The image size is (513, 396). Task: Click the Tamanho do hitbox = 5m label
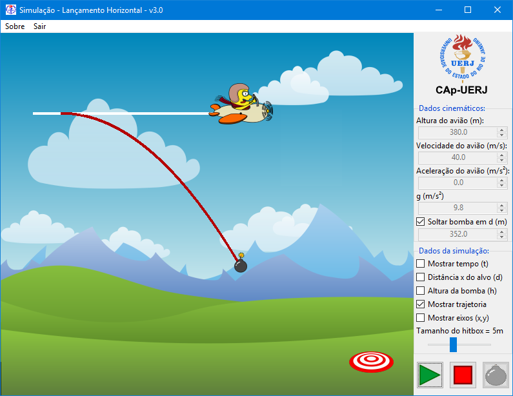pyautogui.click(x=459, y=331)
